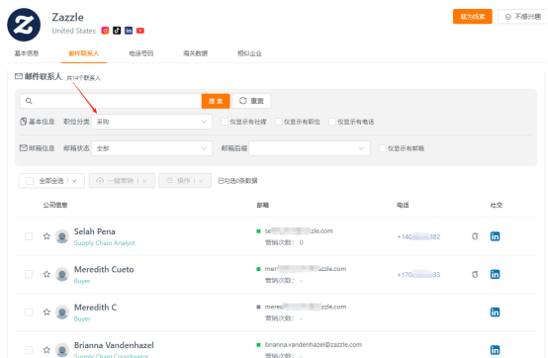Click Meredith Cueto's avatar
This screenshot has width=548, height=358.
[62, 274]
